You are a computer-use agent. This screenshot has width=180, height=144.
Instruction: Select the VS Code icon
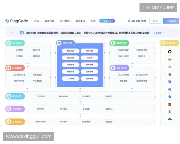point(170,89)
